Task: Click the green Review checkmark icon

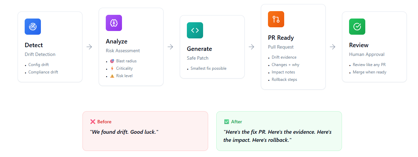Action: click(x=357, y=27)
